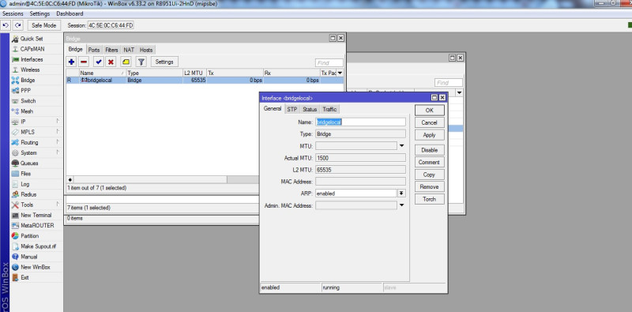
Task: Click the yellow comment icon in Bridge toolbar
Action: coord(126,62)
